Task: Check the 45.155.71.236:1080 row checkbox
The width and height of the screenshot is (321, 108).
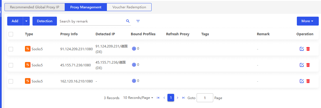Action: point(11,65)
